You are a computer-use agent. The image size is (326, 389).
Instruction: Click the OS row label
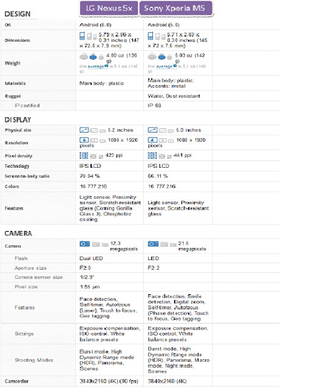(8, 25)
